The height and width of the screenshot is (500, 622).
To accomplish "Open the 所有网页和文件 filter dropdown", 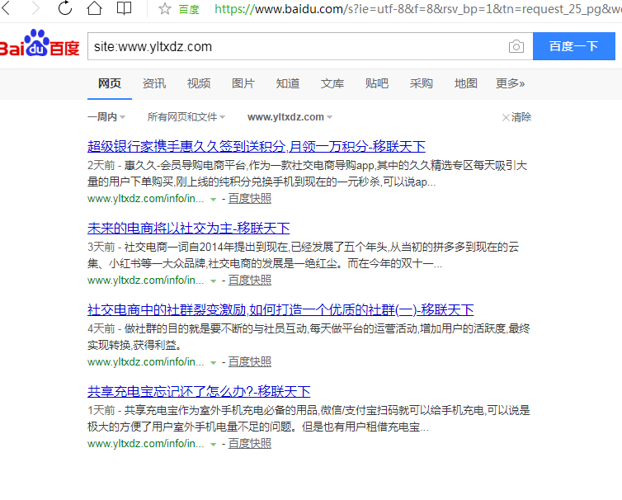I will pyautogui.click(x=186, y=117).
